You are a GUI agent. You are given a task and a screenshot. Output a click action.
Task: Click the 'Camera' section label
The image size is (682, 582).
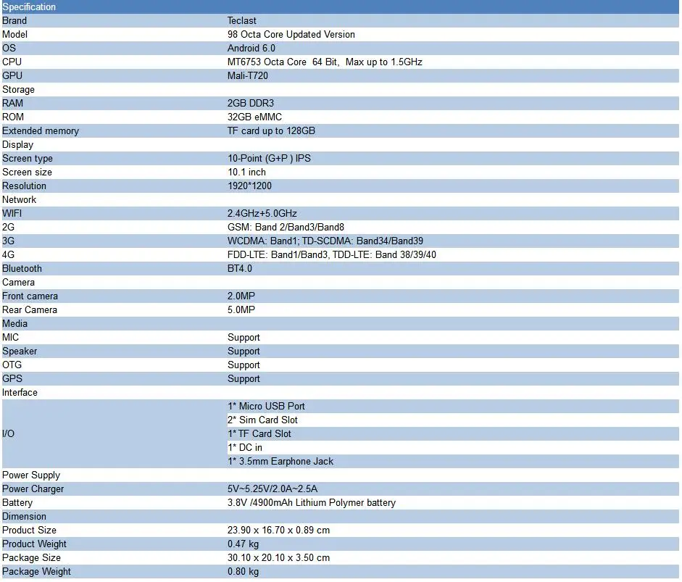click(x=18, y=282)
